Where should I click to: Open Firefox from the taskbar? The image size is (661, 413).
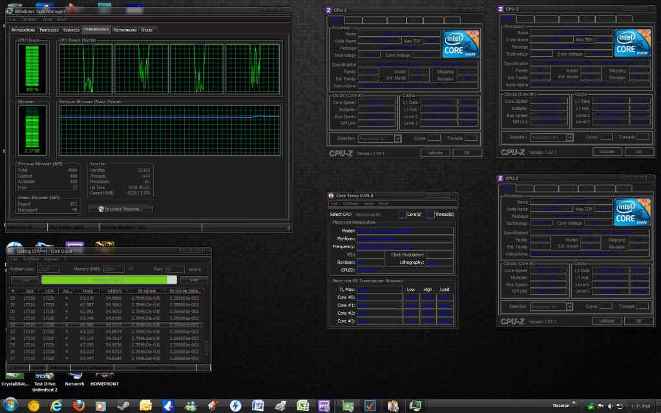click(78, 406)
